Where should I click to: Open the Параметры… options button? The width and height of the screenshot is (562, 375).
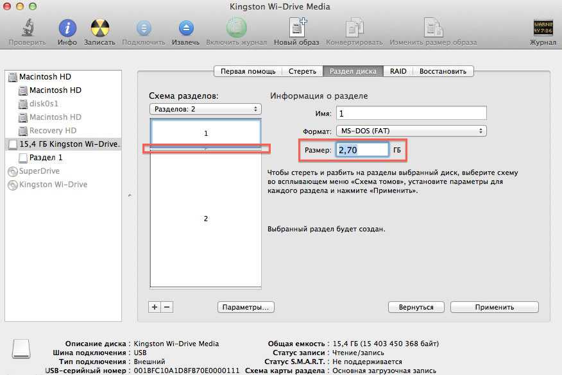(246, 307)
